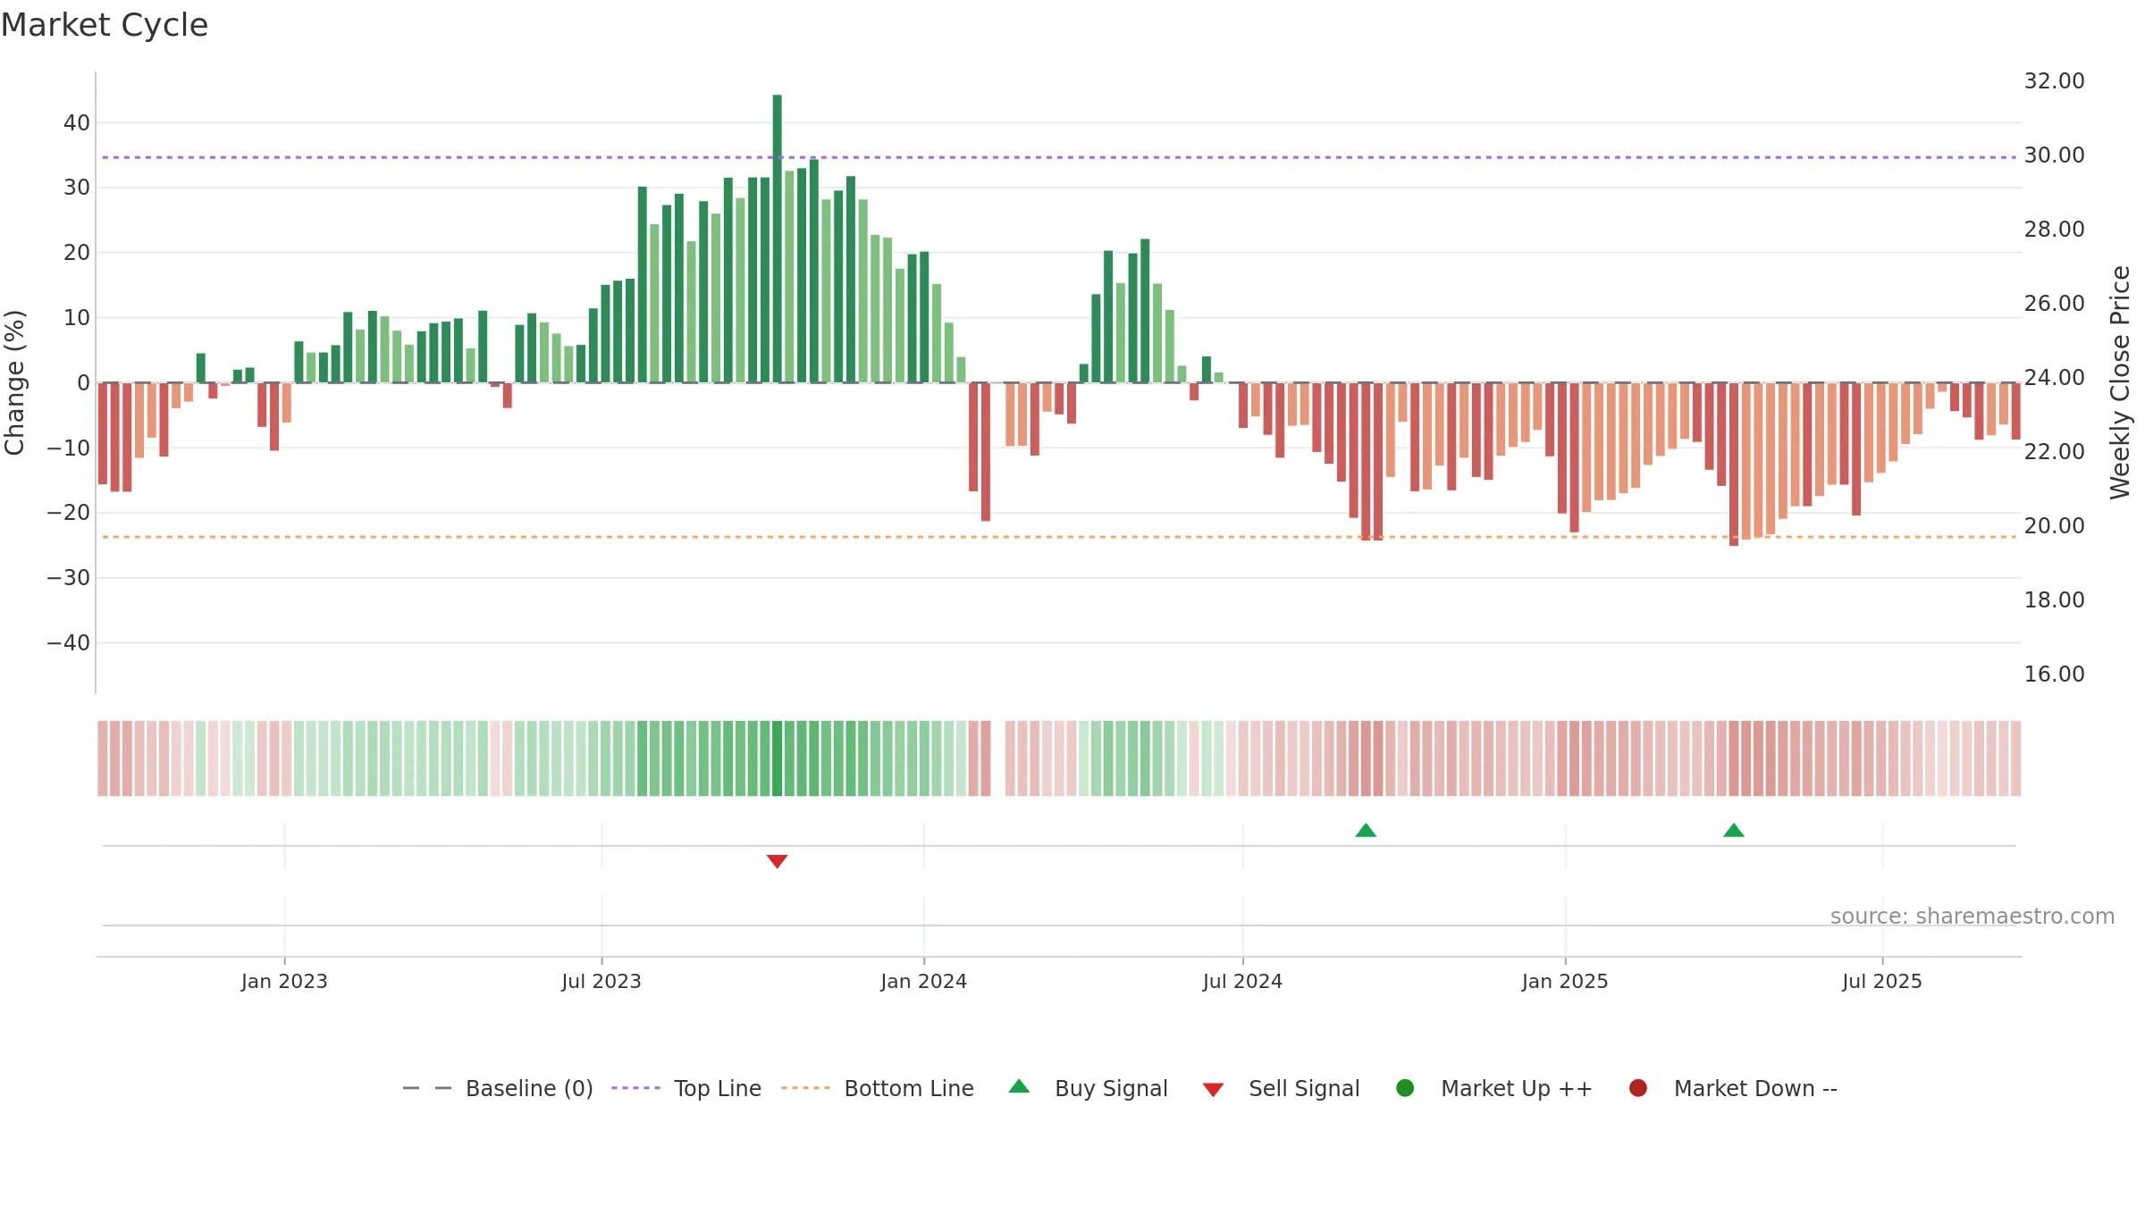
Task: Click the '32.00' price axis label
Action: [2054, 81]
